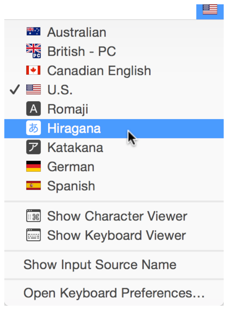This screenshot has width=228, height=310.
Task: Click the Keyboard Viewer icon
Action: pyautogui.click(x=33, y=235)
